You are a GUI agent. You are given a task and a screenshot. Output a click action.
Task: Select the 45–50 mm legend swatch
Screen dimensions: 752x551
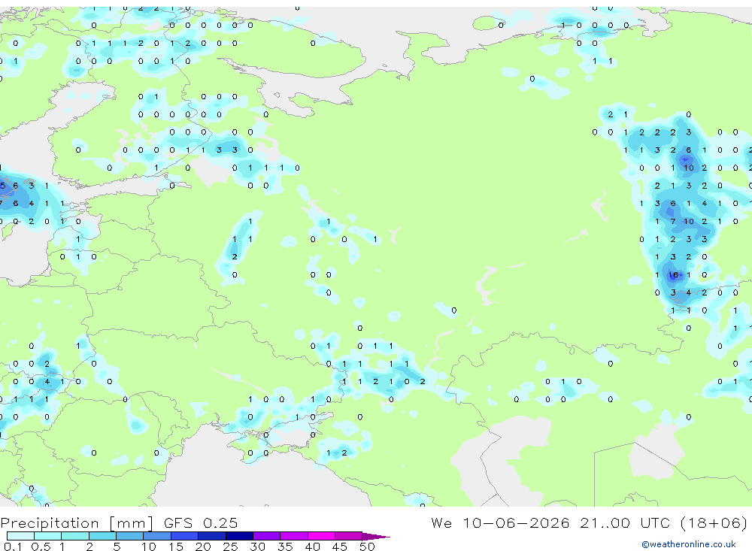[x=349, y=536]
